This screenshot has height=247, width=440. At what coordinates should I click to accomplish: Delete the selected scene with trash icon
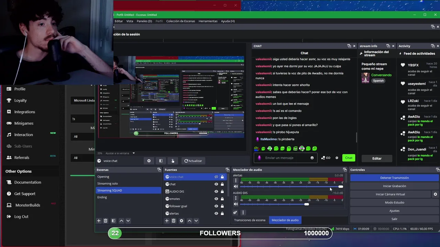106,221
